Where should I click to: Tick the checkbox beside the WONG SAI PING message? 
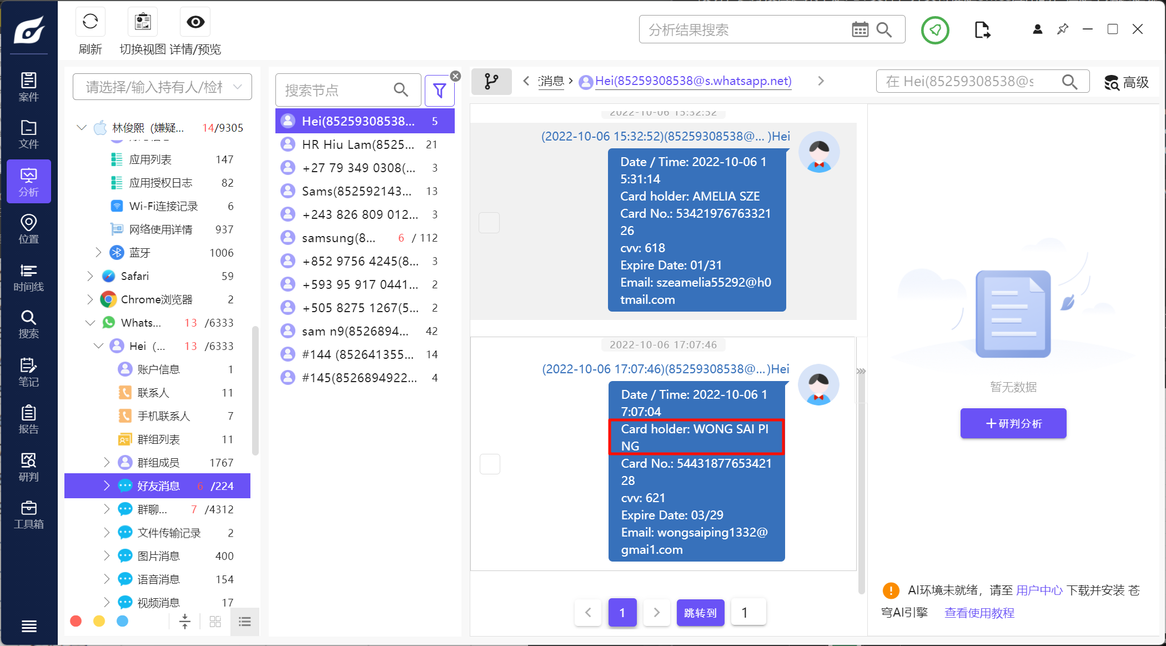point(490,464)
